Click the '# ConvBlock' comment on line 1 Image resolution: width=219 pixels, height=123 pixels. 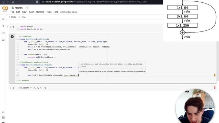click(25, 37)
